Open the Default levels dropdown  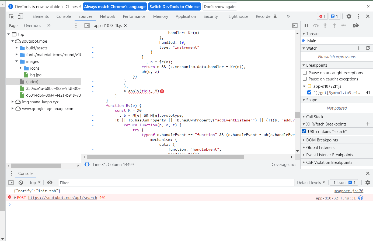coord(311,183)
